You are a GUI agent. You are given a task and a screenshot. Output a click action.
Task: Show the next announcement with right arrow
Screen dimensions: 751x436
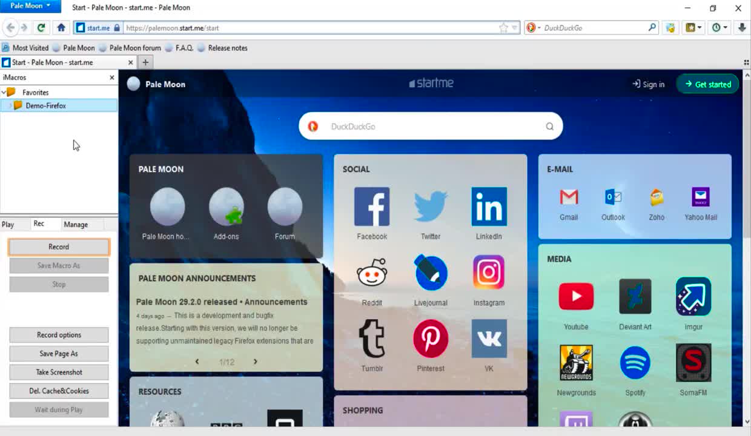click(x=255, y=362)
